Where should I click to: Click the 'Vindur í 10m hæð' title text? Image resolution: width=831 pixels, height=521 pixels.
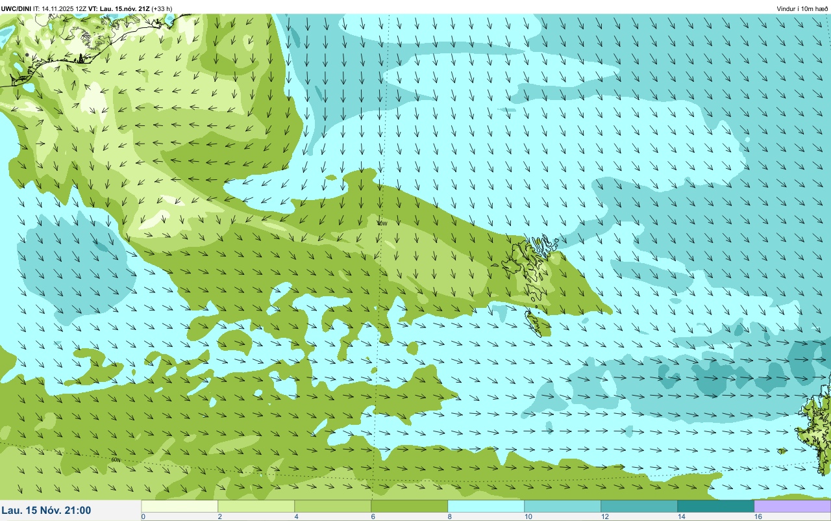[802, 8]
